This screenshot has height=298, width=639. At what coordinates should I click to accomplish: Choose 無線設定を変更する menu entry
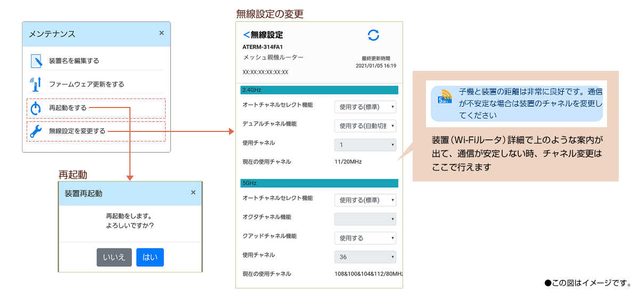[77, 131]
